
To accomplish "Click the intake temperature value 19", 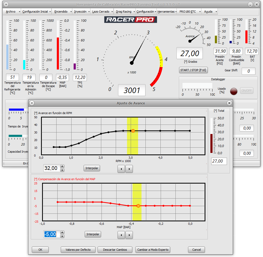I will click(x=29, y=77).
